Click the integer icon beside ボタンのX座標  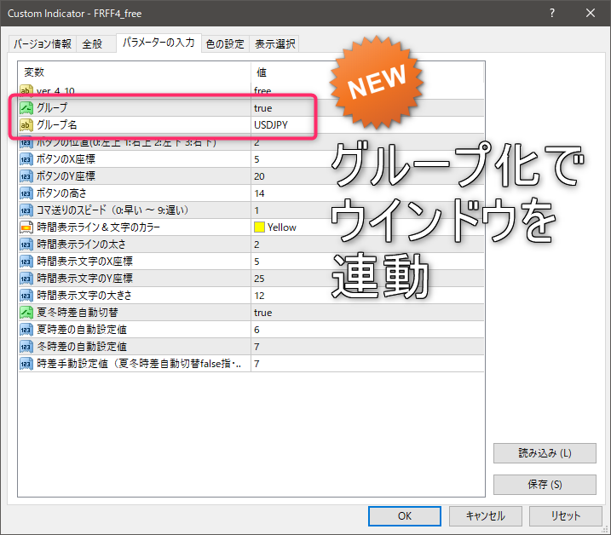tap(26, 159)
